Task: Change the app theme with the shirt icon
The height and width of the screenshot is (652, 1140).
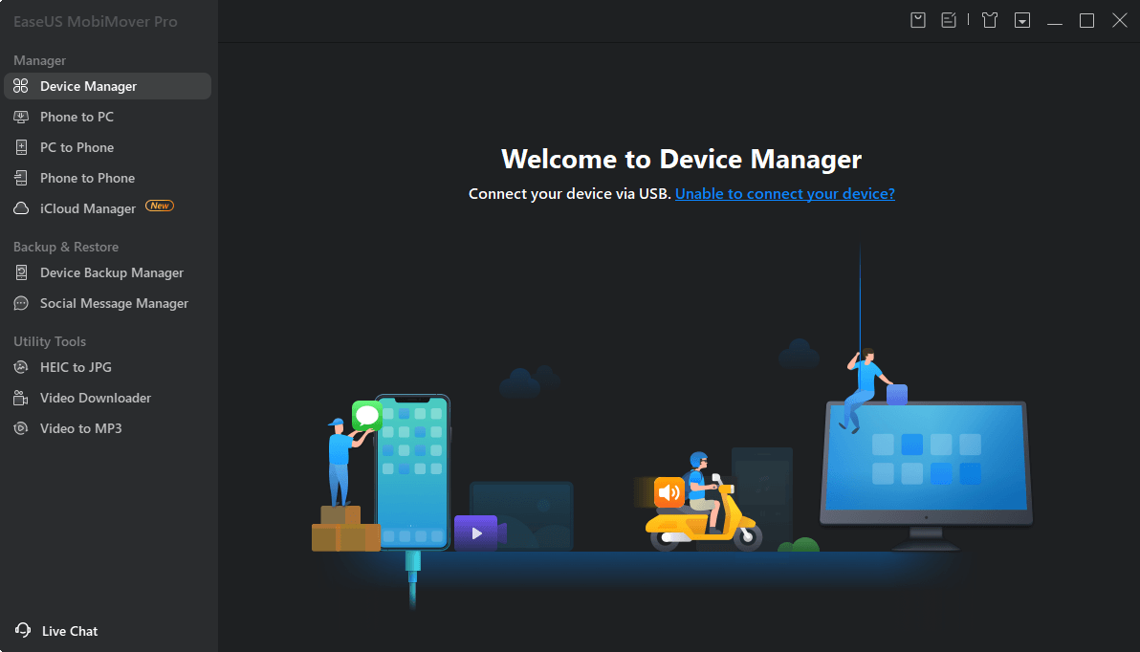Action: pyautogui.click(x=989, y=19)
